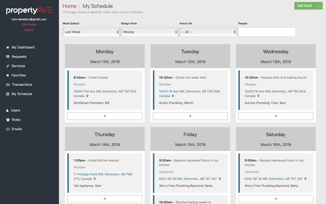Click the My Dashboard home icon
This screenshot has width=326, height=204.
(x=8, y=47)
